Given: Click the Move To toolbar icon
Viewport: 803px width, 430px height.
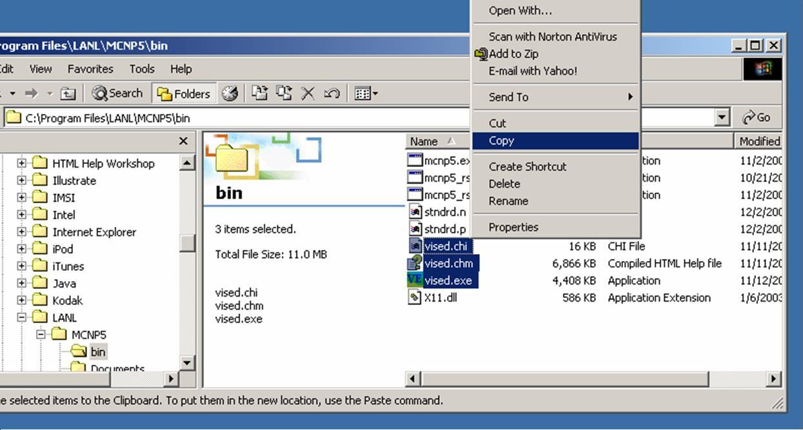Looking at the screenshot, I should [259, 93].
